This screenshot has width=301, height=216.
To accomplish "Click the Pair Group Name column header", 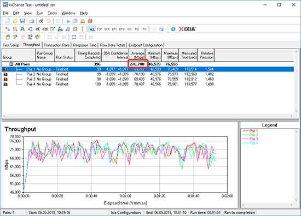I will tap(45, 55).
